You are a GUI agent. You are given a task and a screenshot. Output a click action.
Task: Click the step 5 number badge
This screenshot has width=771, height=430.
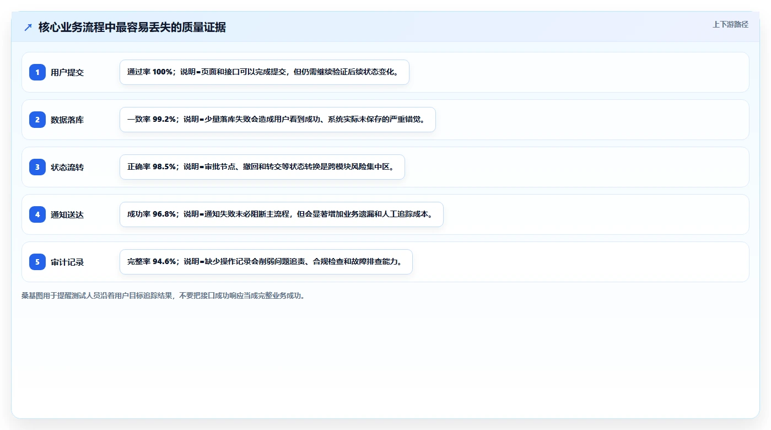point(37,262)
